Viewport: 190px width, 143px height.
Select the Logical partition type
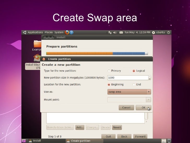tap(139, 71)
